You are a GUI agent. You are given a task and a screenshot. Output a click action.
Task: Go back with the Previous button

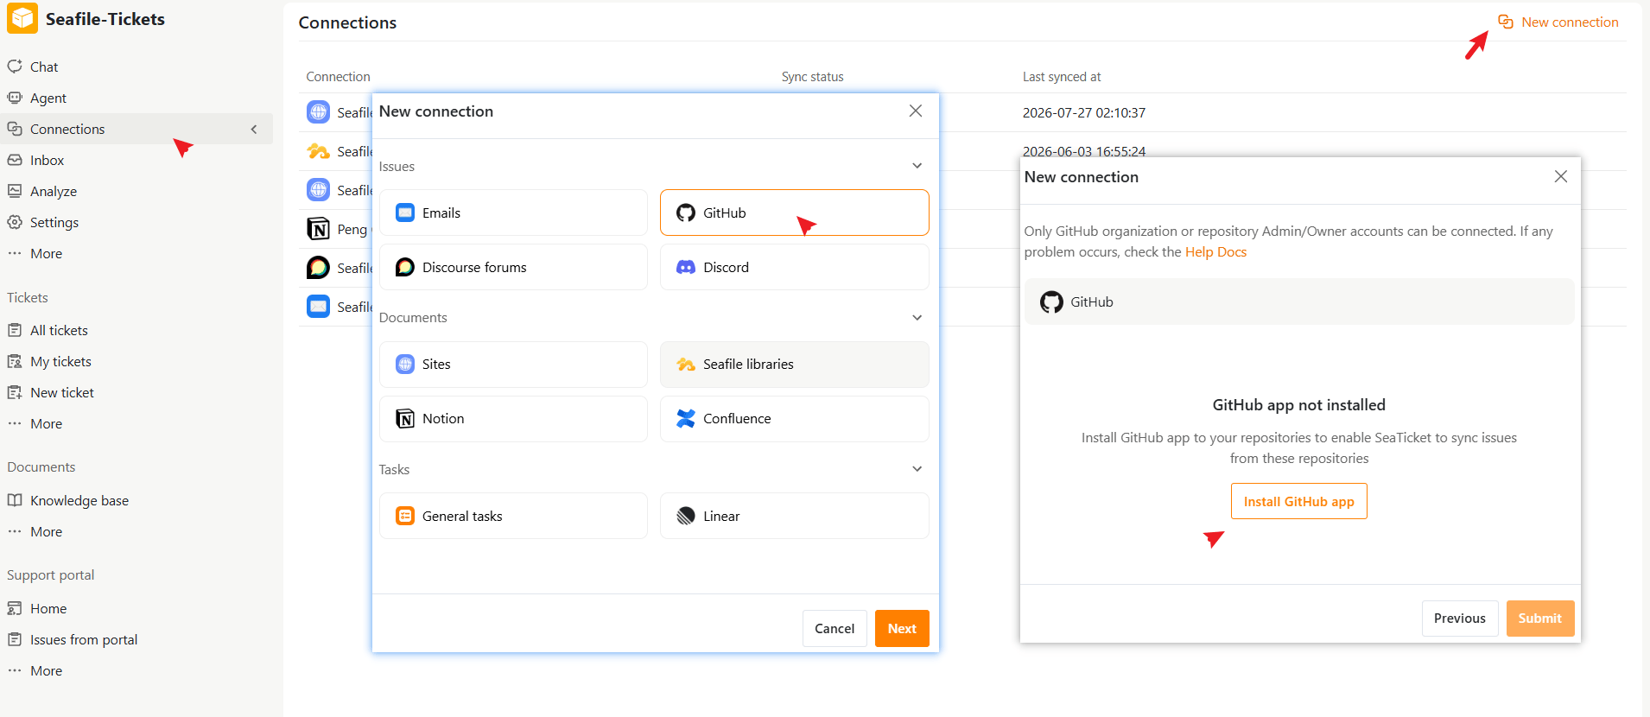click(1460, 619)
